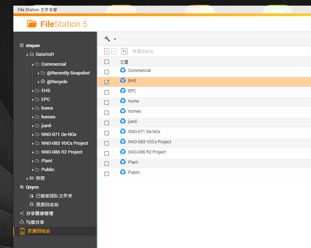Viewport: 311px width, 248px height.
Task: Select NNO-083 VOCs Project in sidebar tree
Action: tap(65, 143)
